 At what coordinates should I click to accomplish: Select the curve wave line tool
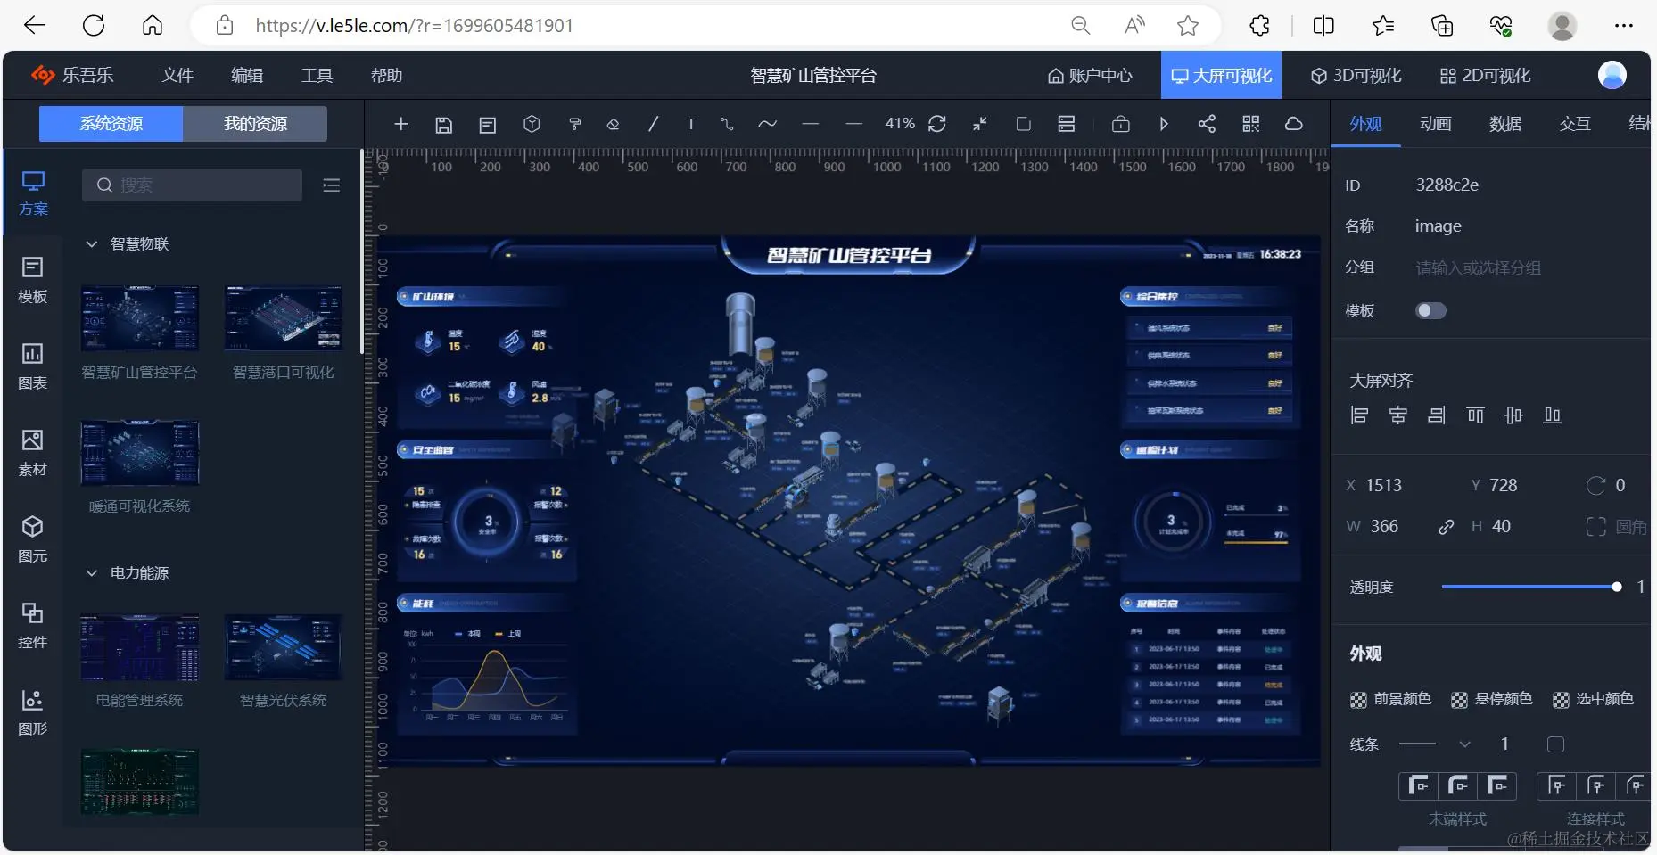(767, 124)
